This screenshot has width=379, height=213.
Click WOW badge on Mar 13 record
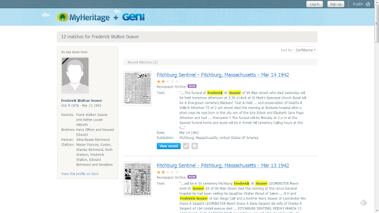pos(192,177)
